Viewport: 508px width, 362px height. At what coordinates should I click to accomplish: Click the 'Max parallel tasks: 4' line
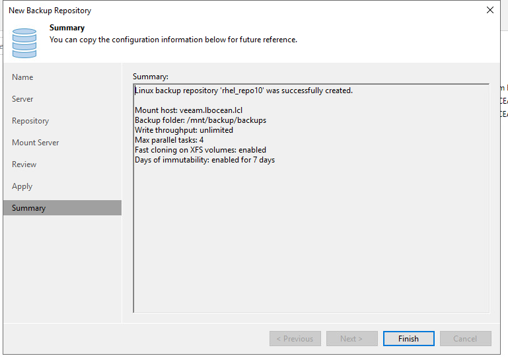(x=169, y=140)
